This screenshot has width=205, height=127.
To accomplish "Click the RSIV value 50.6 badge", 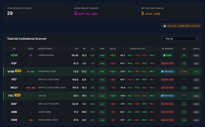I will [102, 55].
